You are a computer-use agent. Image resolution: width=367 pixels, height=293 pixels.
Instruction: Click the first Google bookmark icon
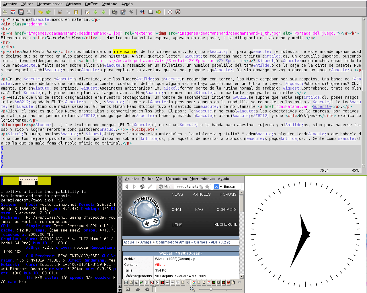tap(194, 282)
